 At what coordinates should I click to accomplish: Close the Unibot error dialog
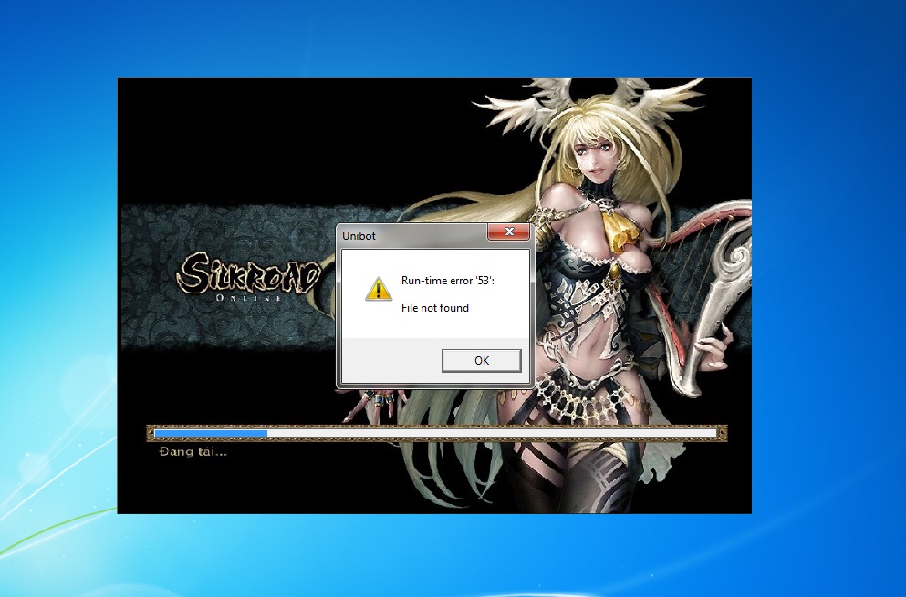[x=509, y=232]
